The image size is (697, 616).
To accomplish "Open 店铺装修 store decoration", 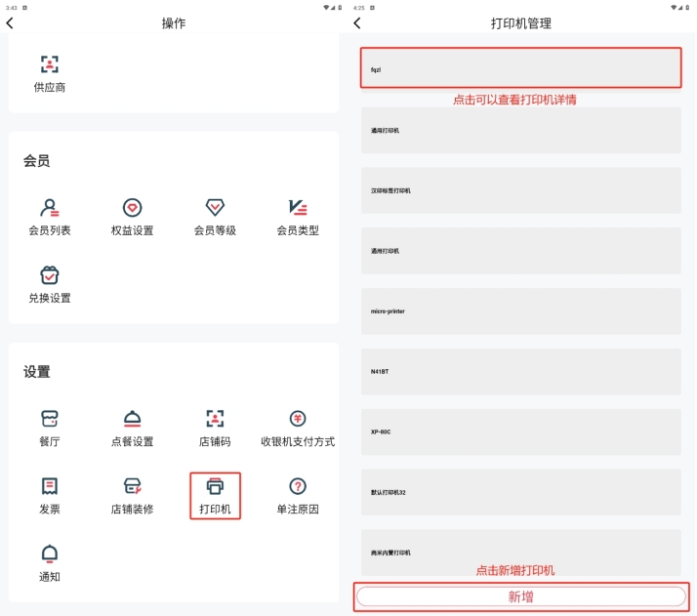I will (132, 486).
